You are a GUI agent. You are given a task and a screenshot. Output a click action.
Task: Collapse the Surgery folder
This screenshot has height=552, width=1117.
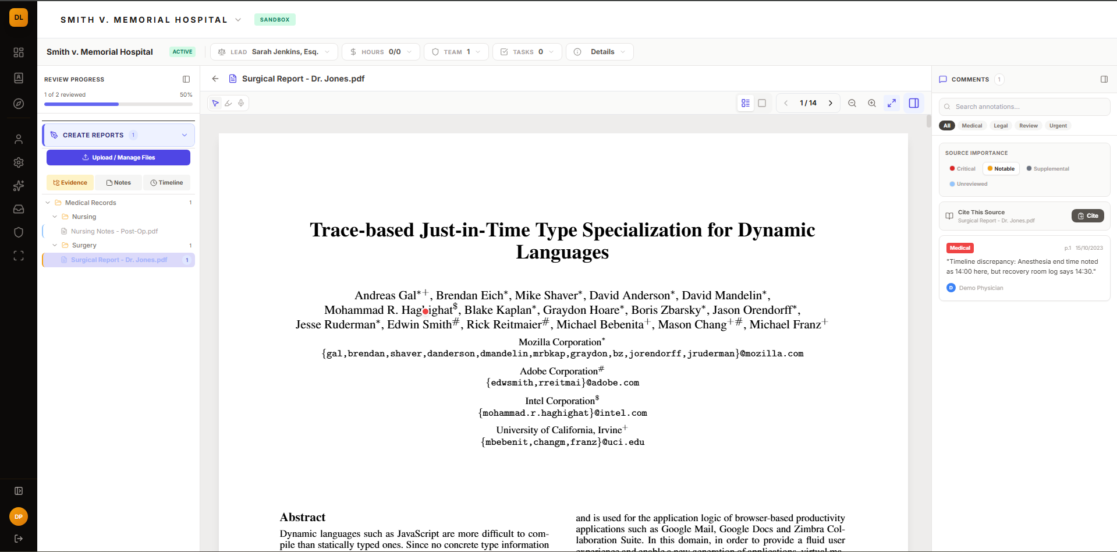pos(55,245)
